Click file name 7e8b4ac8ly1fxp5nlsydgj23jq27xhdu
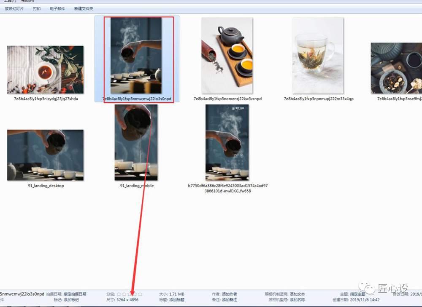Image resolution: width=422 pixels, height=307 pixels. point(46,99)
